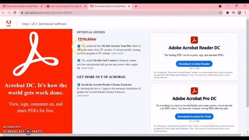Click the Adobe logo in page header
The image size is (249, 140).
9,24
